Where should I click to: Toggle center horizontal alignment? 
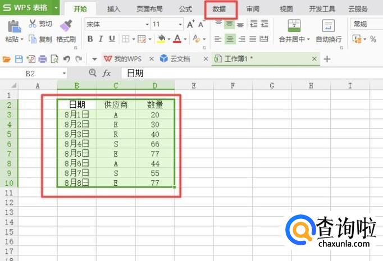(229, 39)
